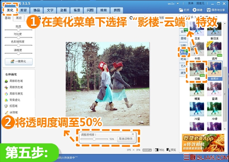The height and width of the screenshot is (162, 229).
Task: Toggle 对比 compare view
Action: (160, 150)
